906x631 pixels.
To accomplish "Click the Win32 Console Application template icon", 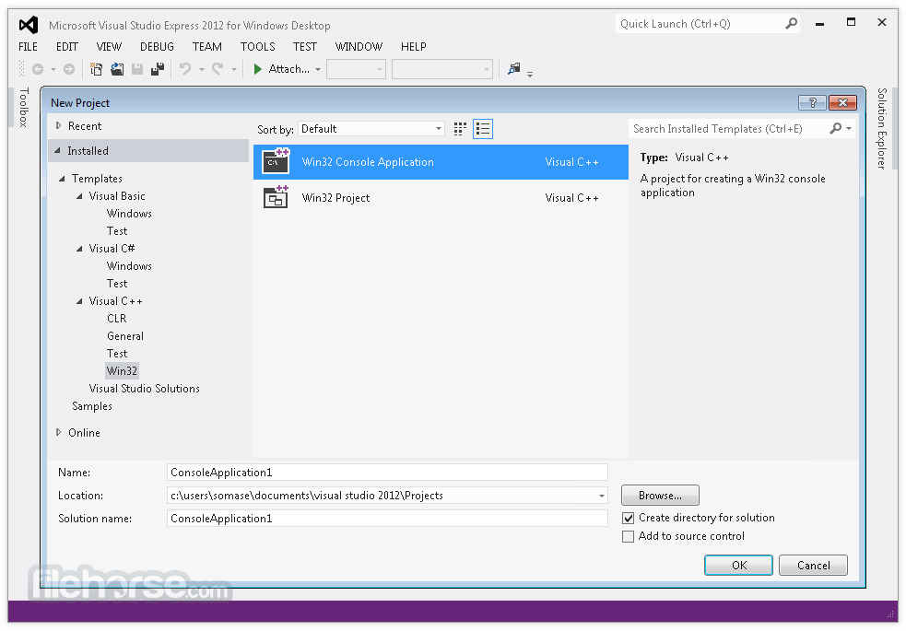I will click(276, 161).
